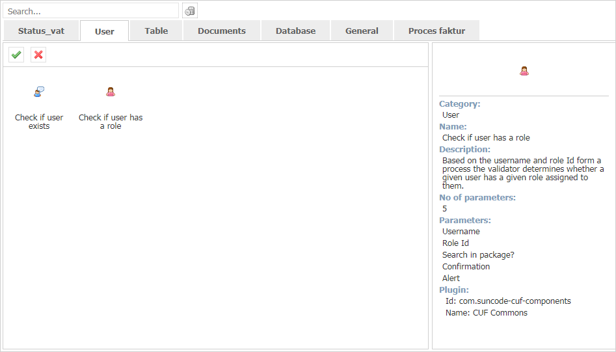The width and height of the screenshot is (616, 352).
Task: Click the 'Alert' parameter
Action: point(451,278)
